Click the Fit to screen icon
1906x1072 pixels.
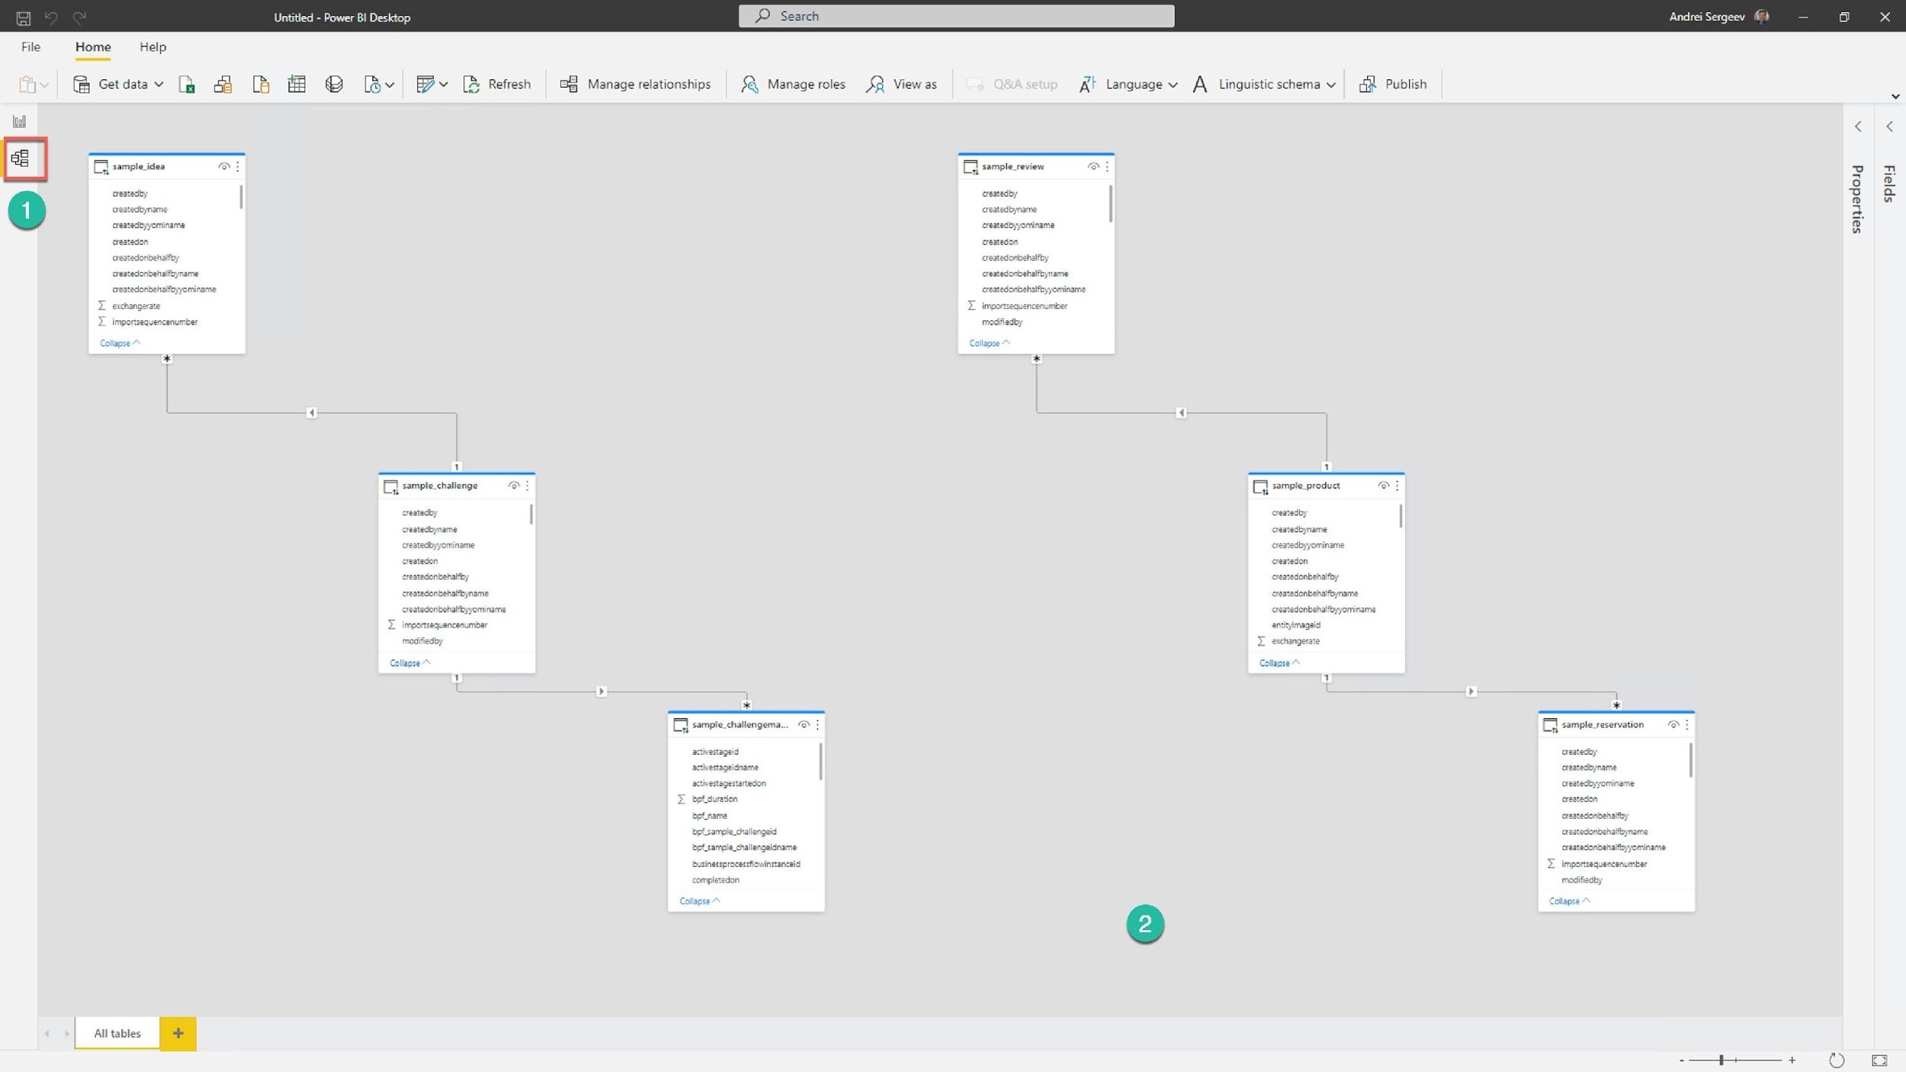tap(1880, 1060)
